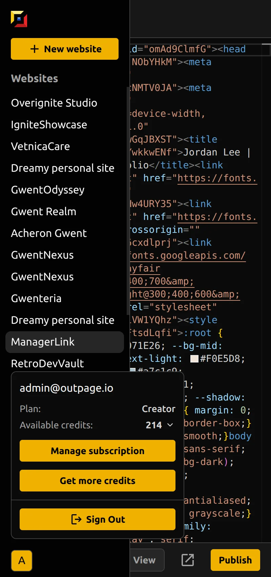The image size is (271, 577).
Task: Click the New website button
Action: [x=65, y=49]
